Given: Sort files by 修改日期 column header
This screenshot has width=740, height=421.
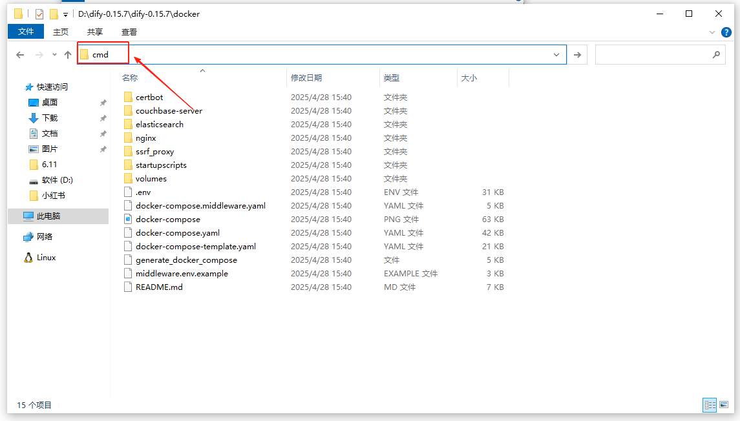Looking at the screenshot, I should click(306, 77).
